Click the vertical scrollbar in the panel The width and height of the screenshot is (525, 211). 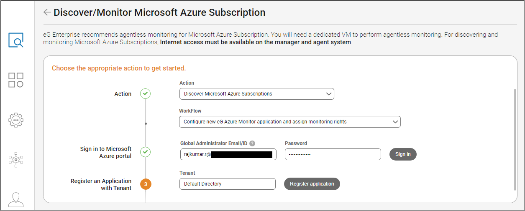[x=515, y=138]
